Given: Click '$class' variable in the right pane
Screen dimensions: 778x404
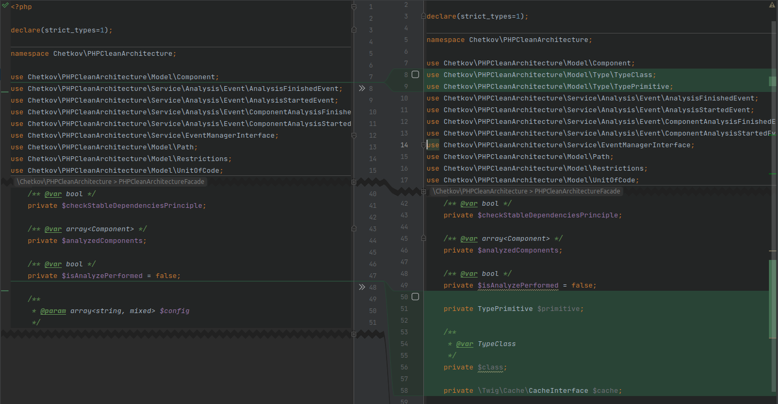Looking at the screenshot, I should [x=490, y=367].
